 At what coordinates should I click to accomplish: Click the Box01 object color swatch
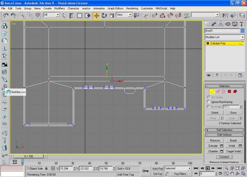point(243,31)
